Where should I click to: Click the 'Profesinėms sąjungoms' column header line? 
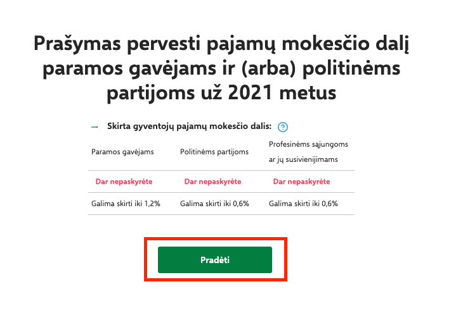click(x=308, y=144)
